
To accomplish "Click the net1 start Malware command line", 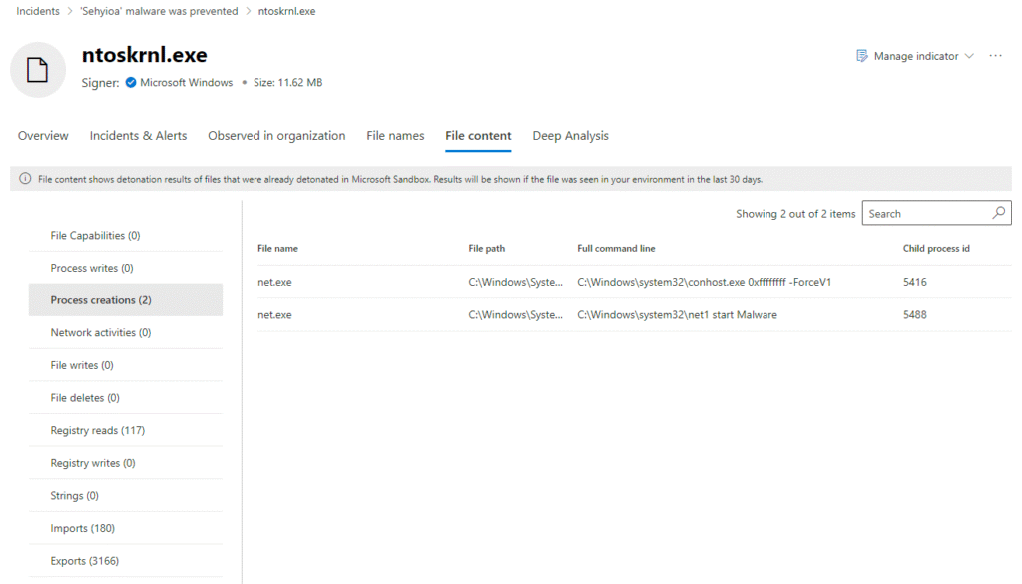I will click(677, 314).
